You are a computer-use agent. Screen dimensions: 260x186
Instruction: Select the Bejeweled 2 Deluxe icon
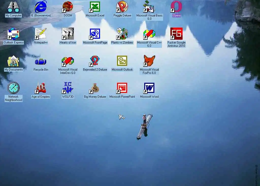pyautogui.click(x=95, y=61)
